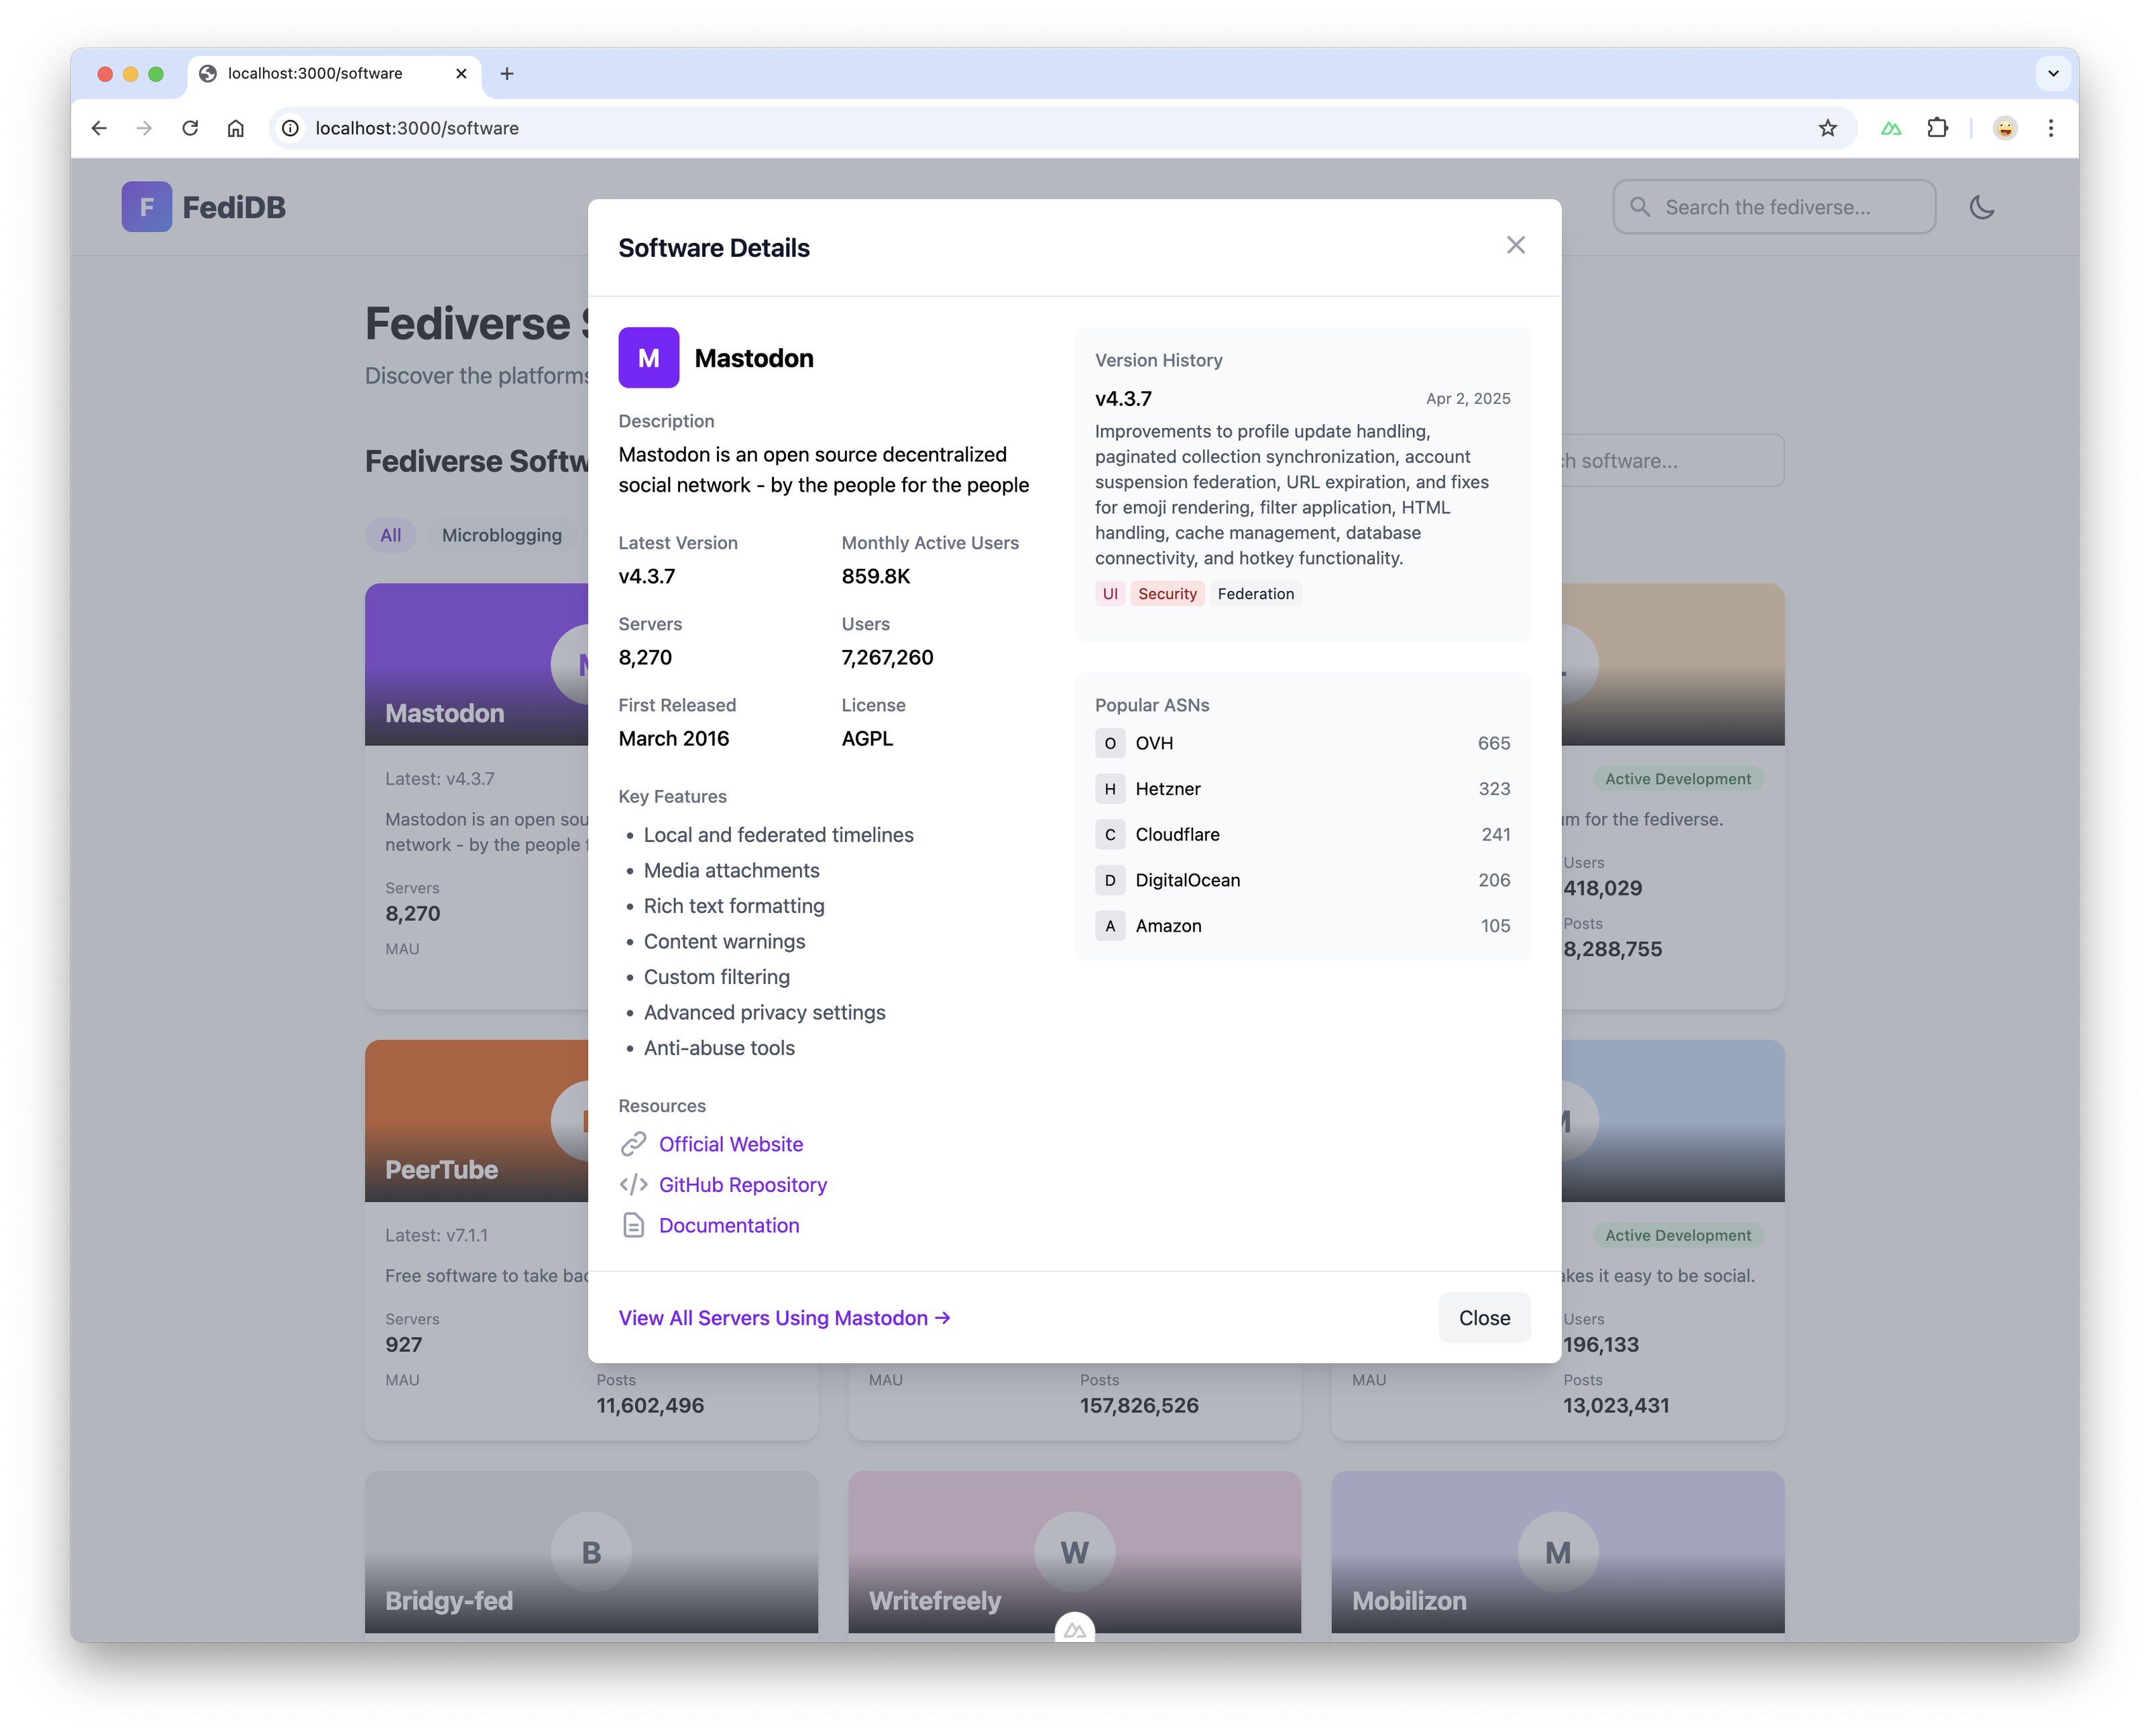Select the All category filter
The width and height of the screenshot is (2150, 1736).
(390, 535)
